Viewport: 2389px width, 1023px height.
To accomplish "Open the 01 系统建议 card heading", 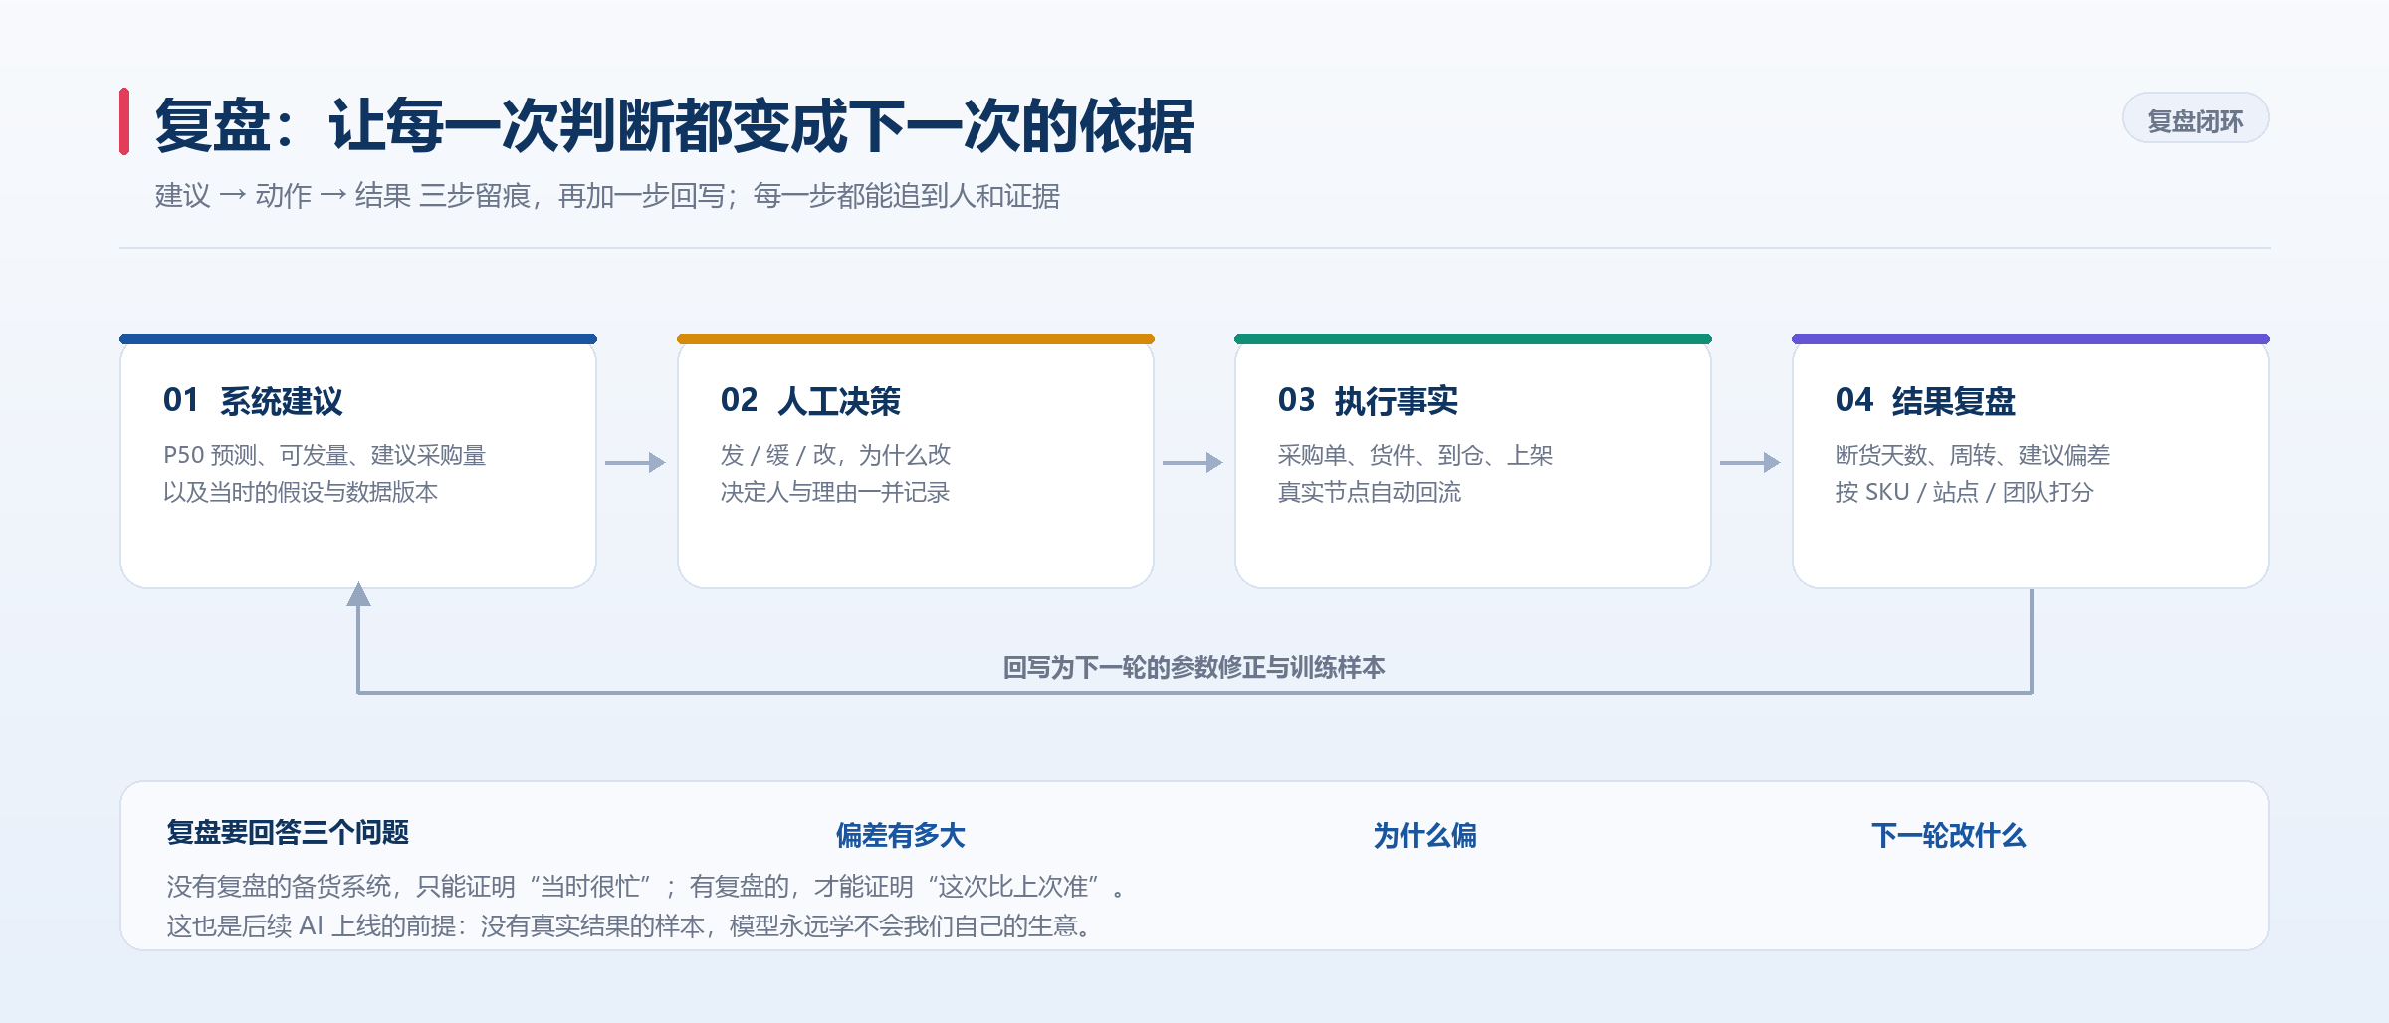I will click(x=253, y=401).
